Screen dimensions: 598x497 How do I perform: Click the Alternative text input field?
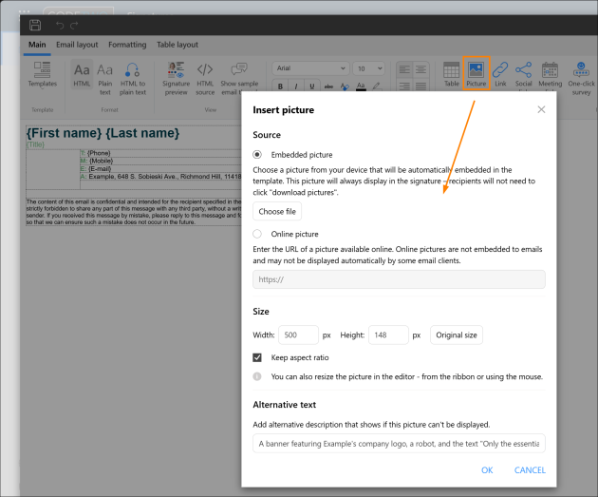(x=399, y=444)
